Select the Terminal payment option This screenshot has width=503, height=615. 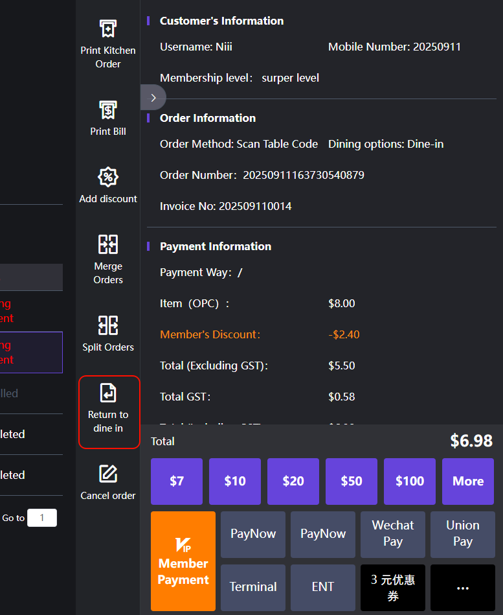click(252, 587)
